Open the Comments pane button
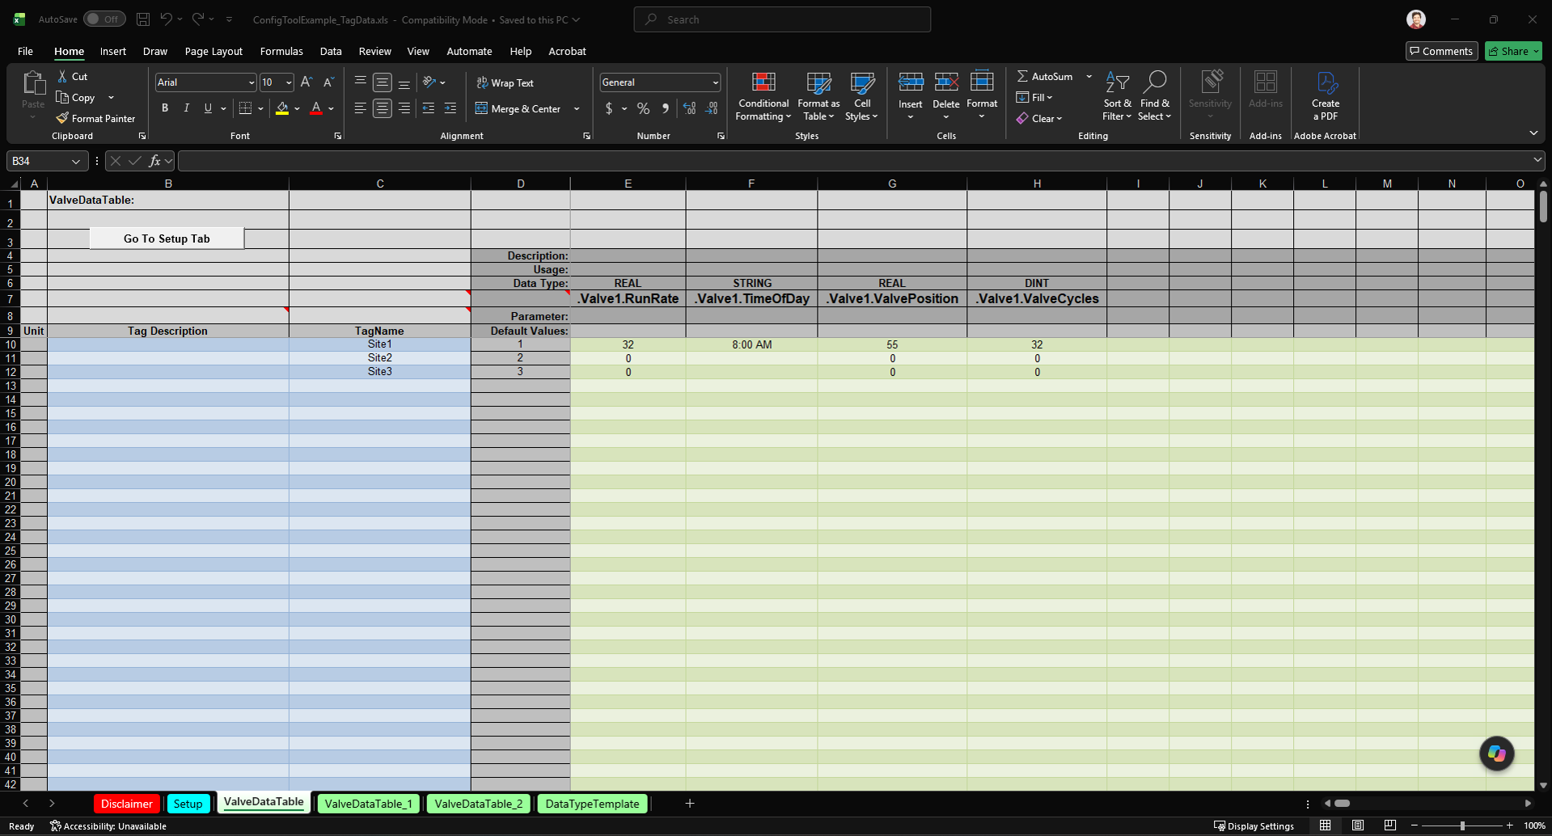This screenshot has height=836, width=1552. [x=1441, y=51]
